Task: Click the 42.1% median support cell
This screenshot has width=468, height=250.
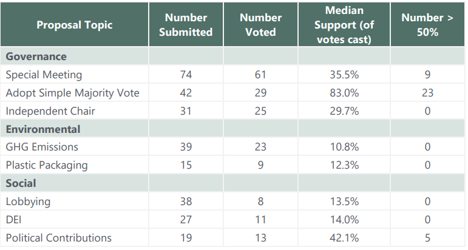Action: pyautogui.click(x=344, y=237)
